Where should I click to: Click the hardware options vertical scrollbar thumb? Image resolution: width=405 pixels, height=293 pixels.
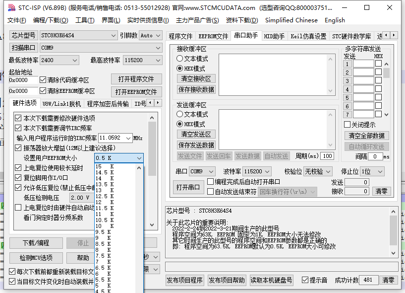pyautogui.click(x=152, y=149)
